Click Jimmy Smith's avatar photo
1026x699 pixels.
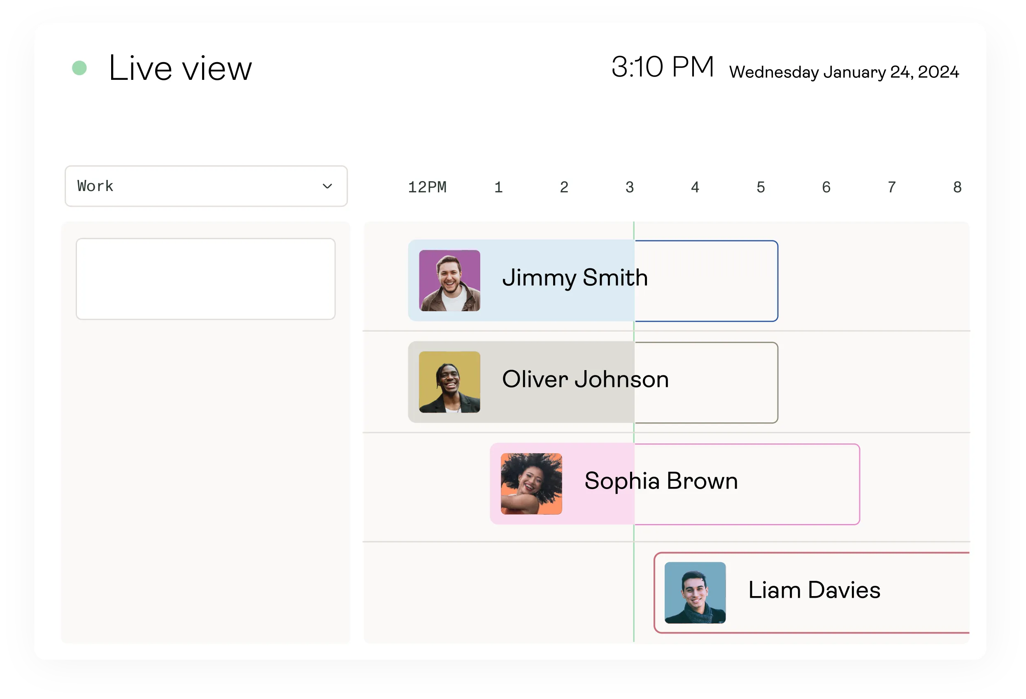click(x=449, y=281)
